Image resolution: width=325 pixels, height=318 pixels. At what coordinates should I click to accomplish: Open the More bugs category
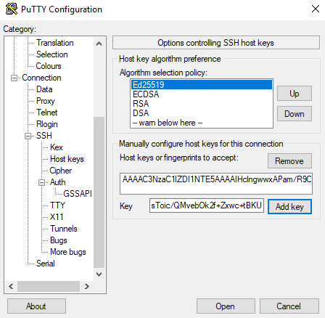pos(68,252)
